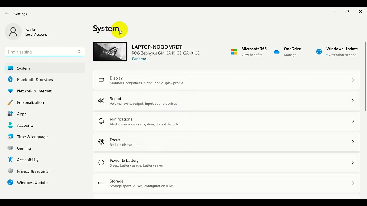Open the Focus row chevron

point(353,142)
